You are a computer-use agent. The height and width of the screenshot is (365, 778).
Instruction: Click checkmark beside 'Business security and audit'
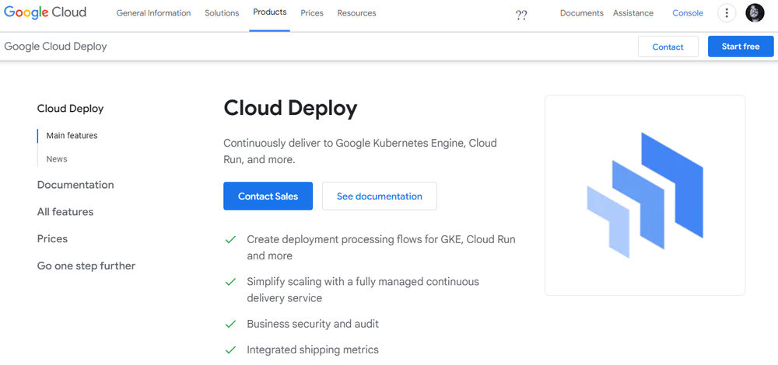(x=230, y=325)
